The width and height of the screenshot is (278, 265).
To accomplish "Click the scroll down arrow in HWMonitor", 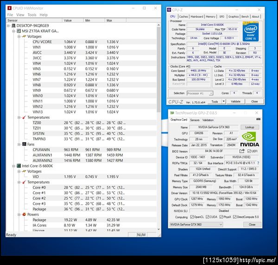I will tap(158, 229).
